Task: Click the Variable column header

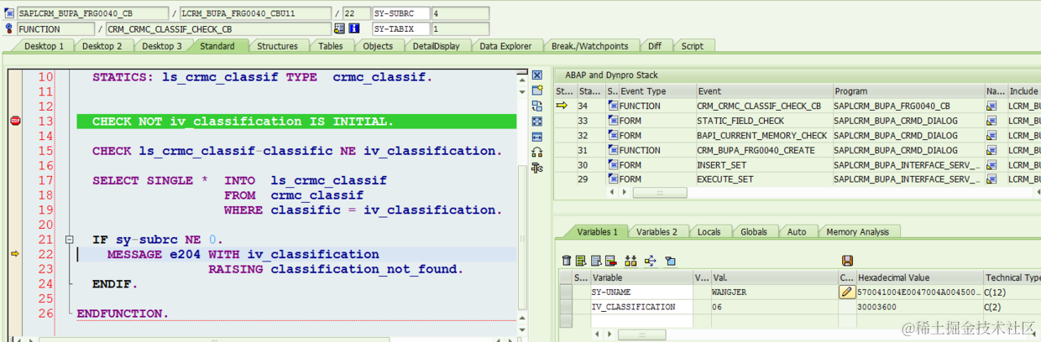Action: (x=642, y=277)
